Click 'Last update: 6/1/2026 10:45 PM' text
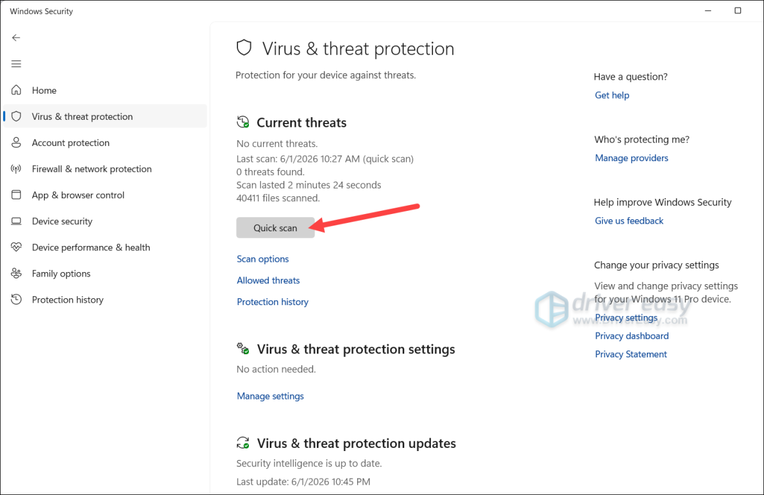The height and width of the screenshot is (495, 764). click(x=303, y=482)
